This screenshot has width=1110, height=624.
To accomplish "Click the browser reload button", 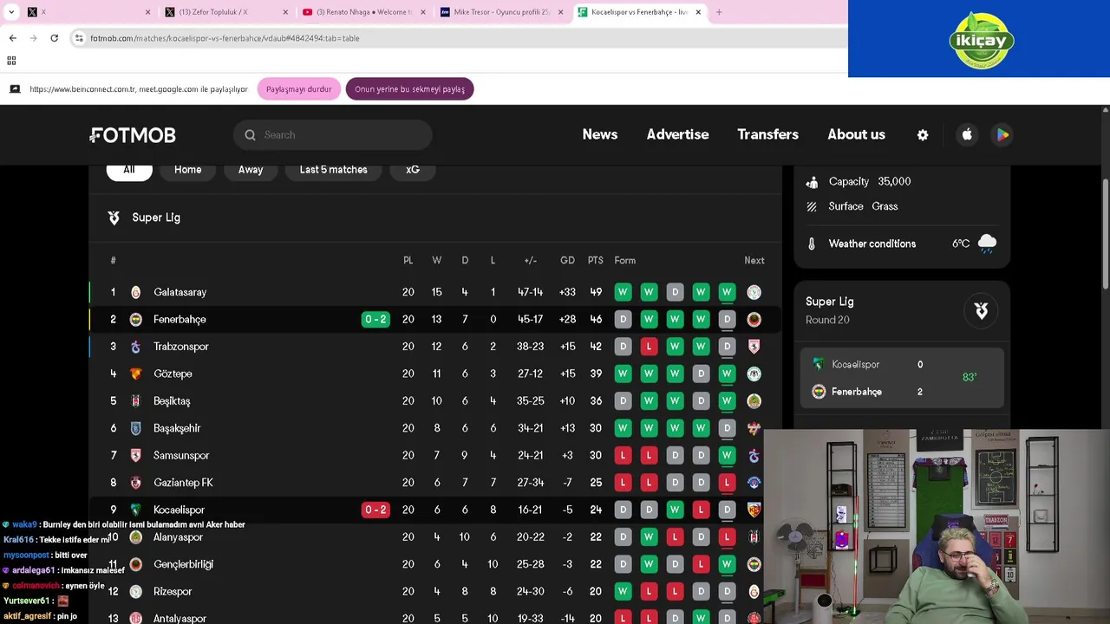I will click(x=54, y=38).
